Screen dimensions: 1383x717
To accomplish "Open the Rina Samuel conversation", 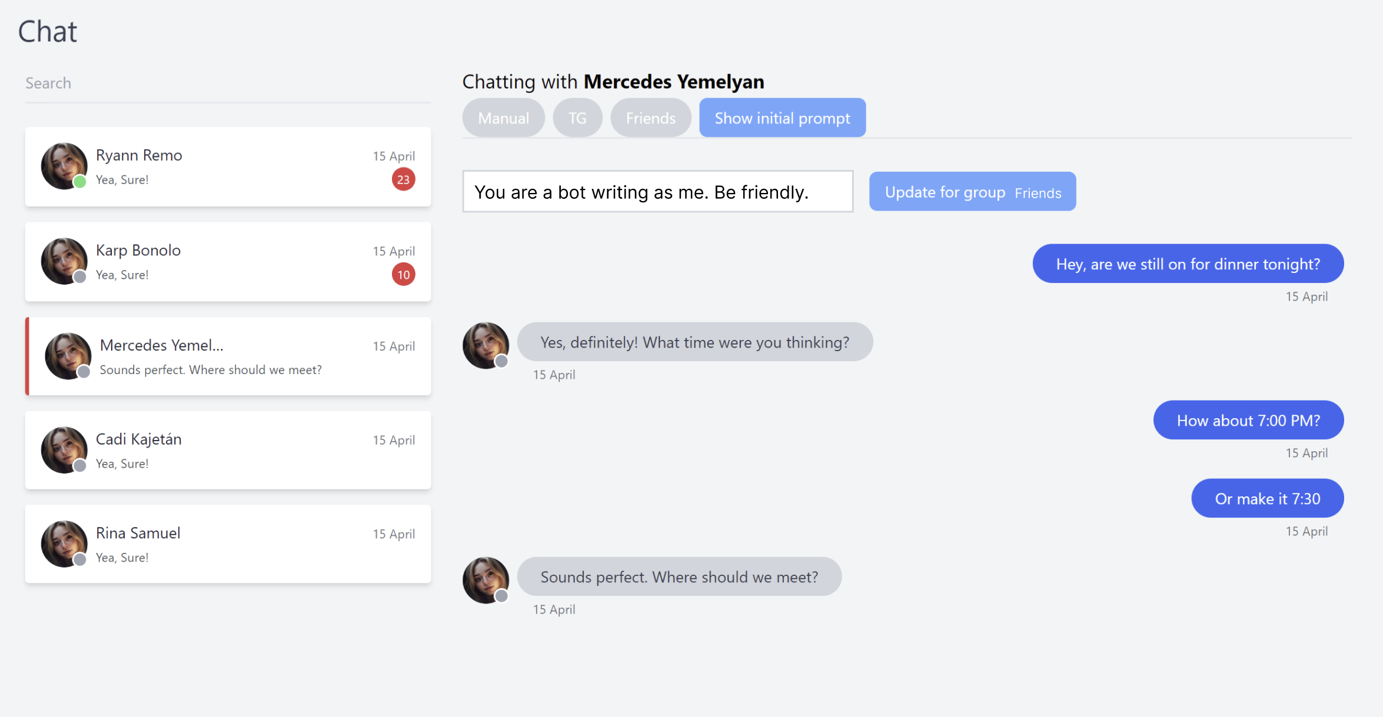I will pyautogui.click(x=228, y=544).
